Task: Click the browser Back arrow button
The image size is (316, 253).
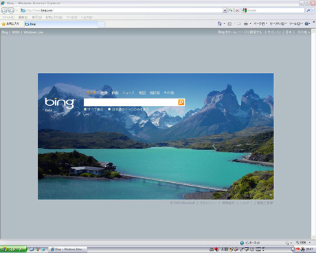Action: point(4,10)
